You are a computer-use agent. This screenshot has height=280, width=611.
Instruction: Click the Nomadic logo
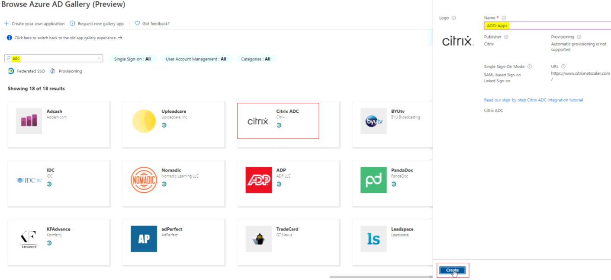[144, 180]
